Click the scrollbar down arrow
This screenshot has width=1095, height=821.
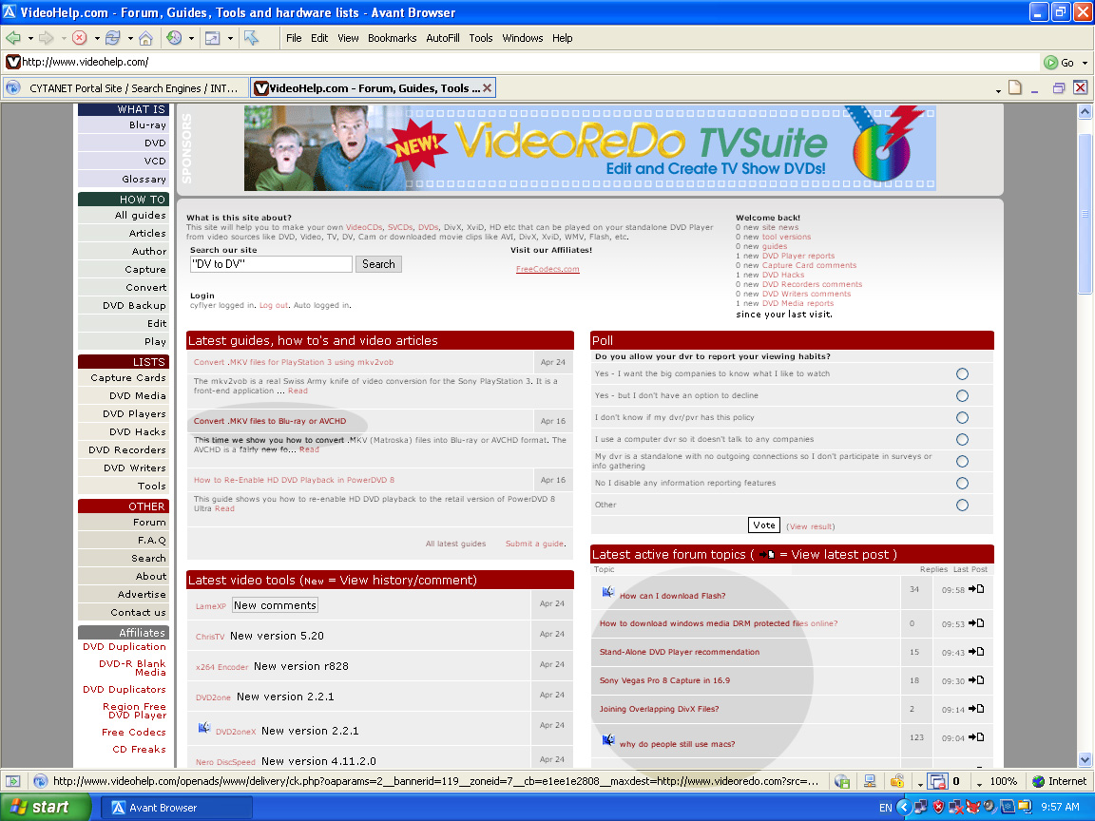[x=1085, y=759]
